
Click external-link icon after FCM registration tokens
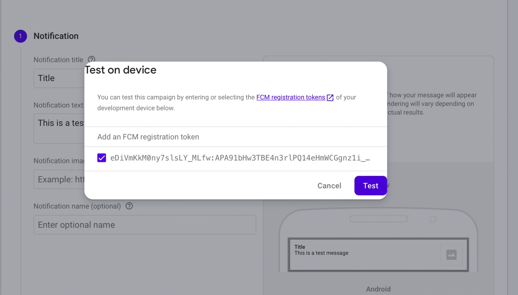330,98
